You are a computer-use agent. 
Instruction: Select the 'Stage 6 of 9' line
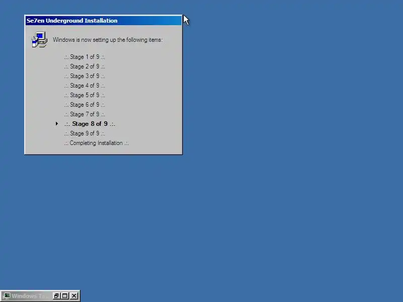[85, 105]
